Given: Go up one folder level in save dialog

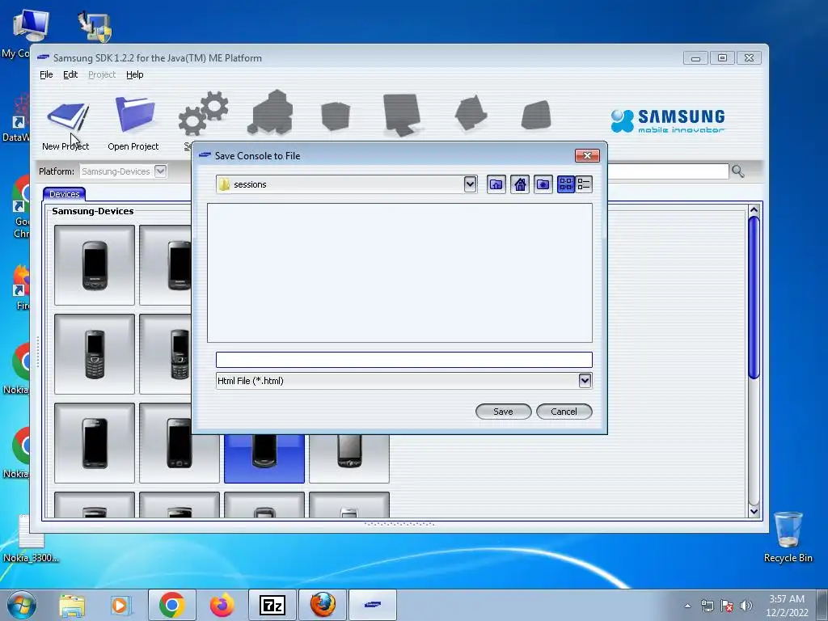Looking at the screenshot, I should (x=496, y=184).
